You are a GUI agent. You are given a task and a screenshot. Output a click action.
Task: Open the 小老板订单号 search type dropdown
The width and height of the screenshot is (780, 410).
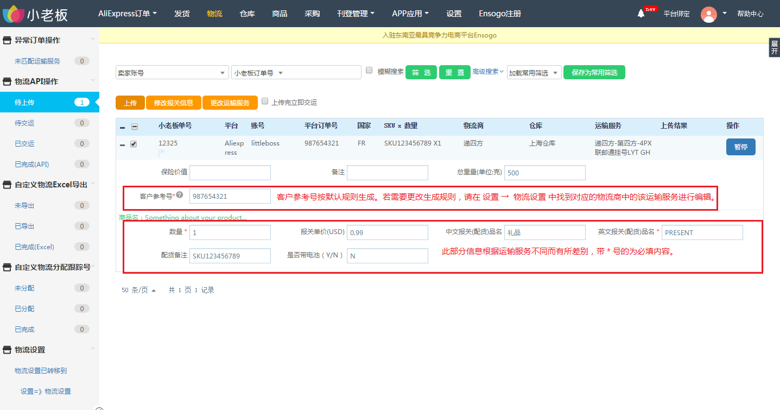tap(258, 72)
